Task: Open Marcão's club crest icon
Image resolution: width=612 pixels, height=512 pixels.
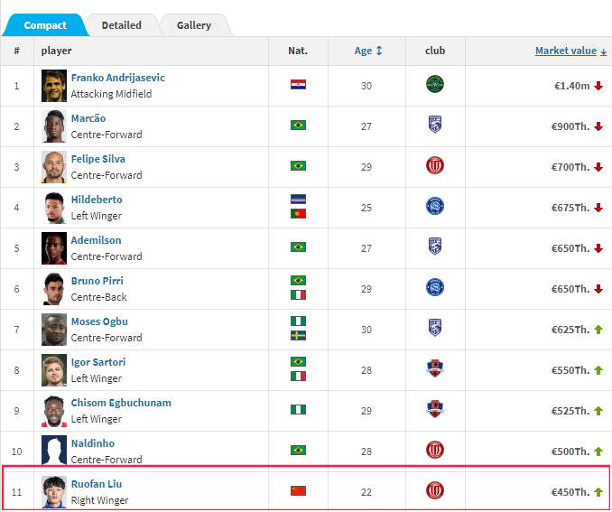Action: 435,125
